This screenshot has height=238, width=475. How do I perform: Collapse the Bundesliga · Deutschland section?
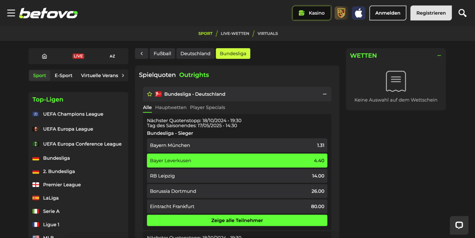coord(325,94)
